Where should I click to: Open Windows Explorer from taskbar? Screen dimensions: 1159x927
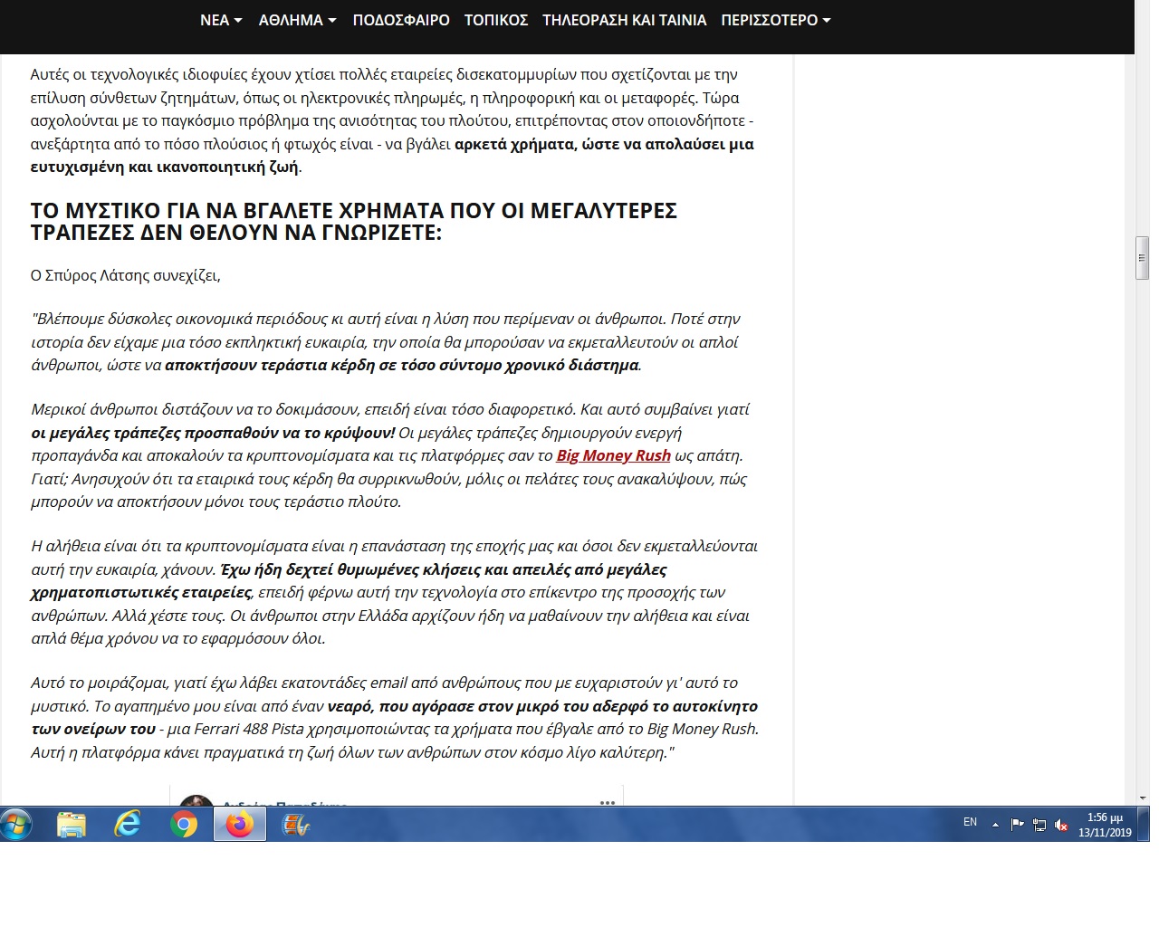(x=72, y=825)
